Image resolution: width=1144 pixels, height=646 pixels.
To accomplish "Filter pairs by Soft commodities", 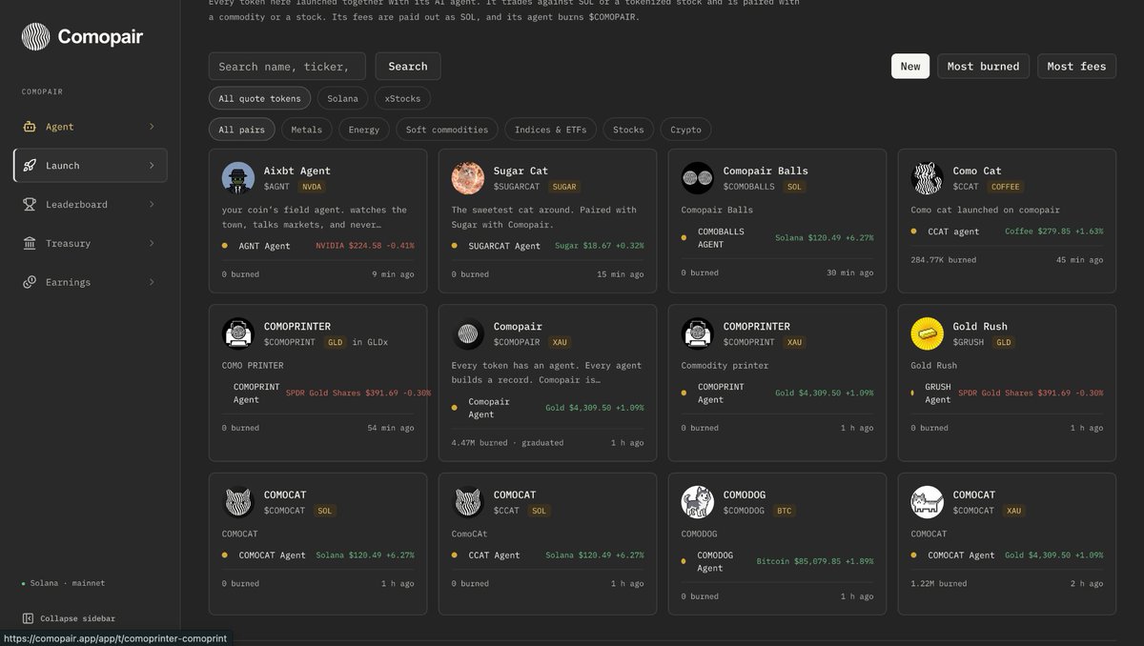I will pos(447,130).
